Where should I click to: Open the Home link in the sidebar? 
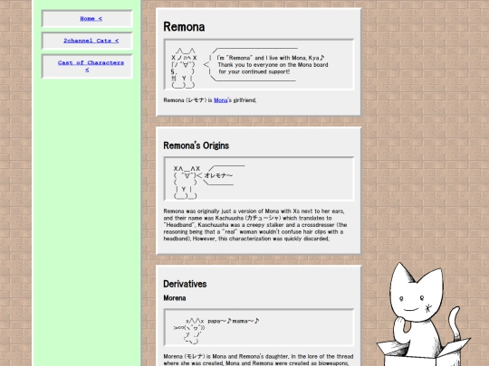click(x=91, y=19)
